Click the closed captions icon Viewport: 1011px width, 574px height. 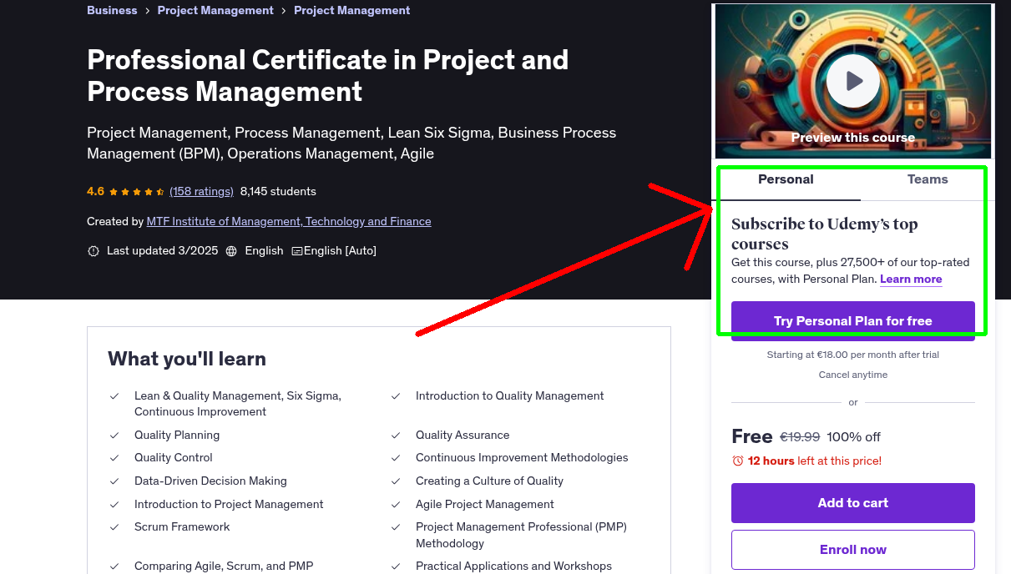click(x=296, y=251)
